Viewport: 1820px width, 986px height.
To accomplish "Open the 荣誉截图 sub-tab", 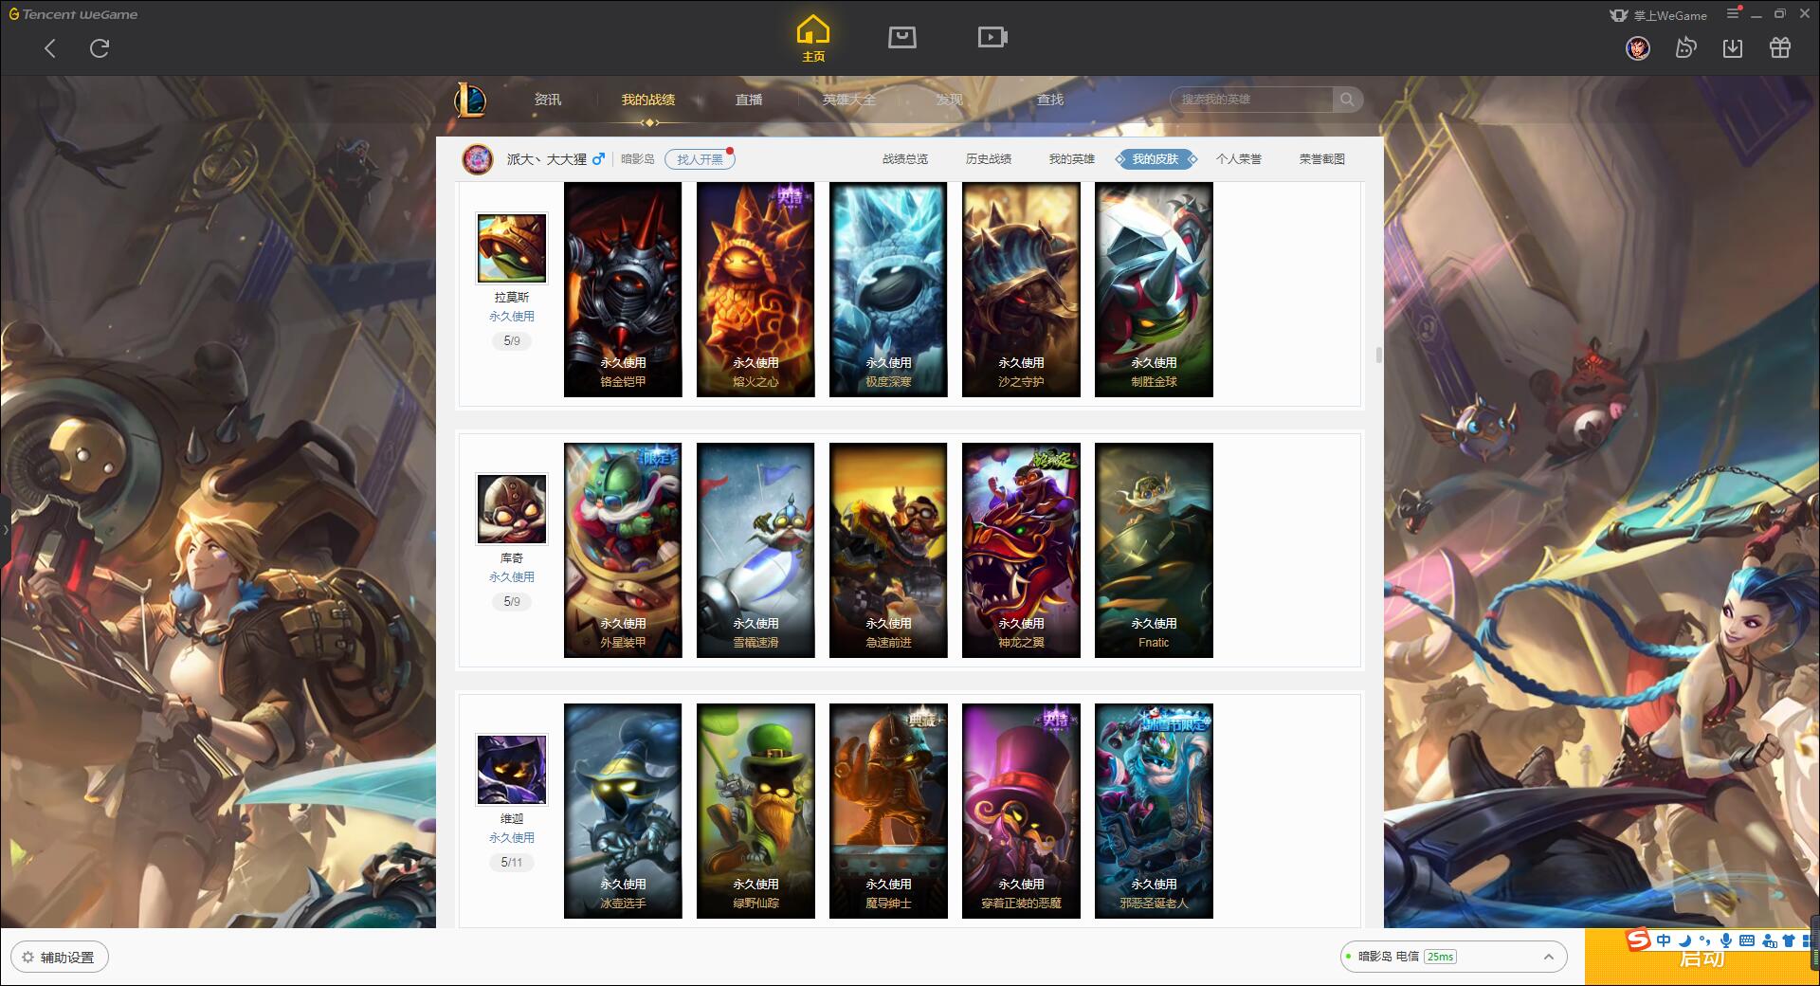I will 1322,159.
